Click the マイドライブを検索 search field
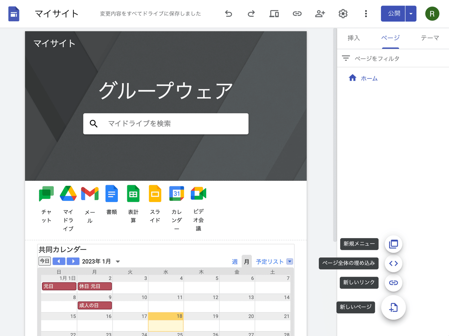 (166, 124)
